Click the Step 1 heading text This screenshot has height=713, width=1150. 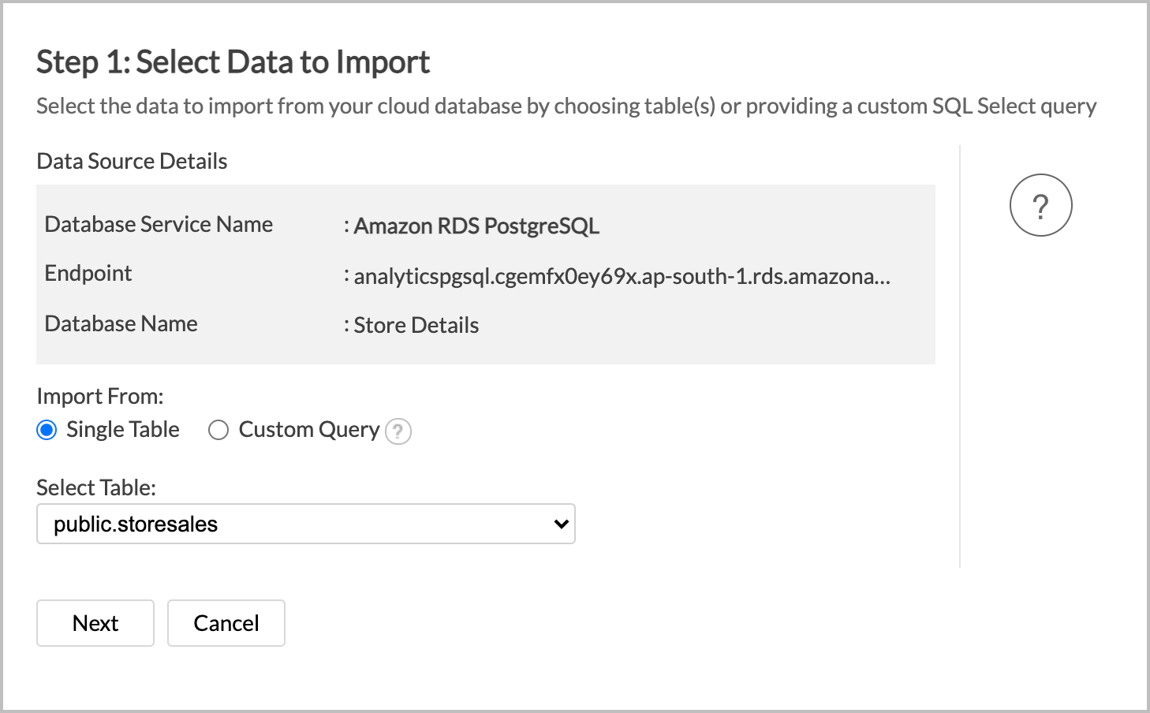(233, 62)
